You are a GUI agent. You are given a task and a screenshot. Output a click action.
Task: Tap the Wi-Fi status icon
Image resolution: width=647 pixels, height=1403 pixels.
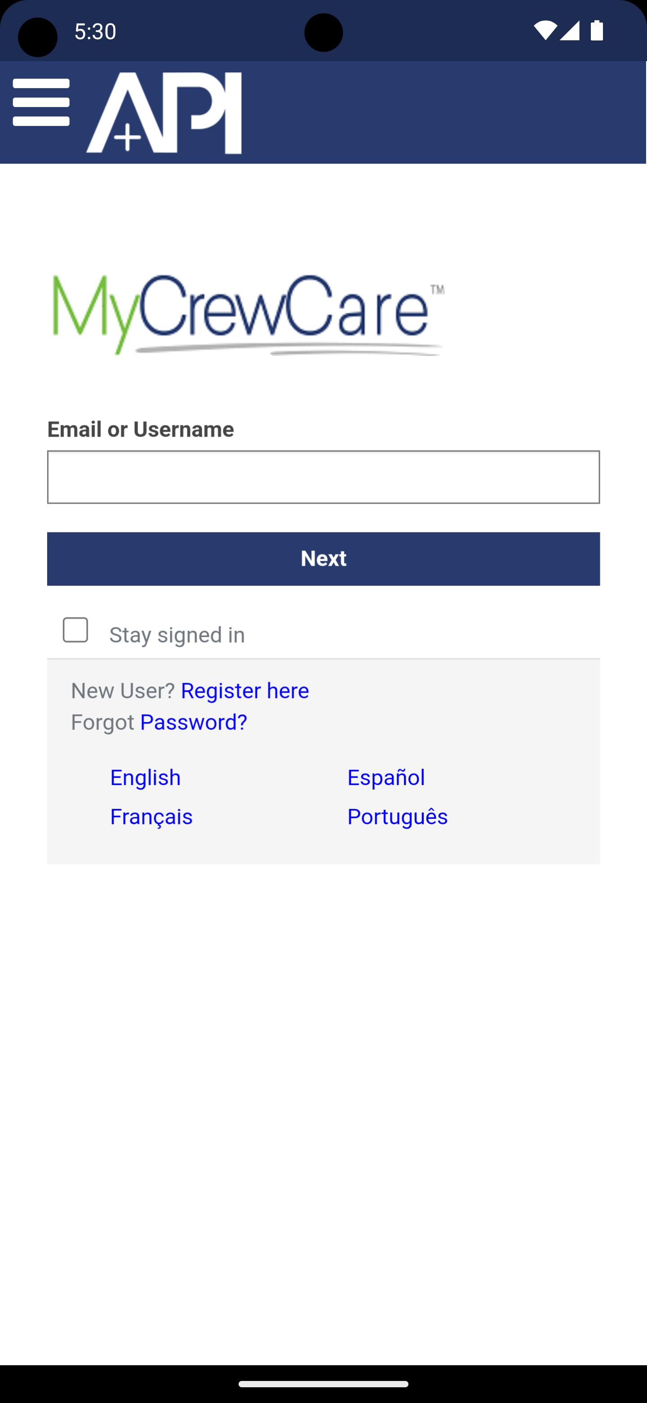[x=544, y=31]
